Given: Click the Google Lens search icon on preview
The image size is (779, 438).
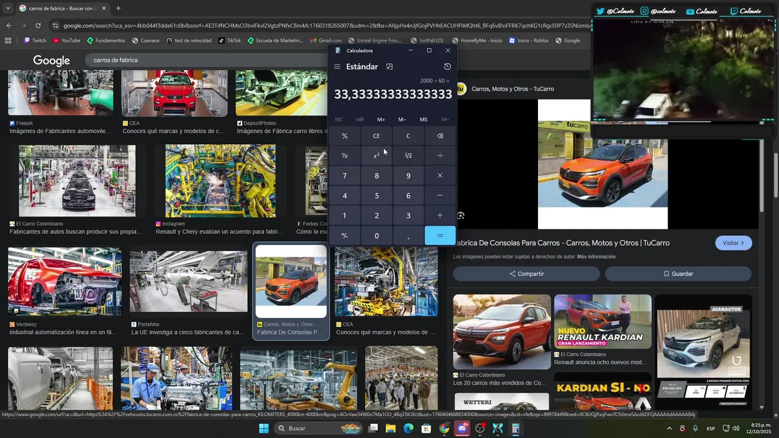Looking at the screenshot, I should (461, 215).
